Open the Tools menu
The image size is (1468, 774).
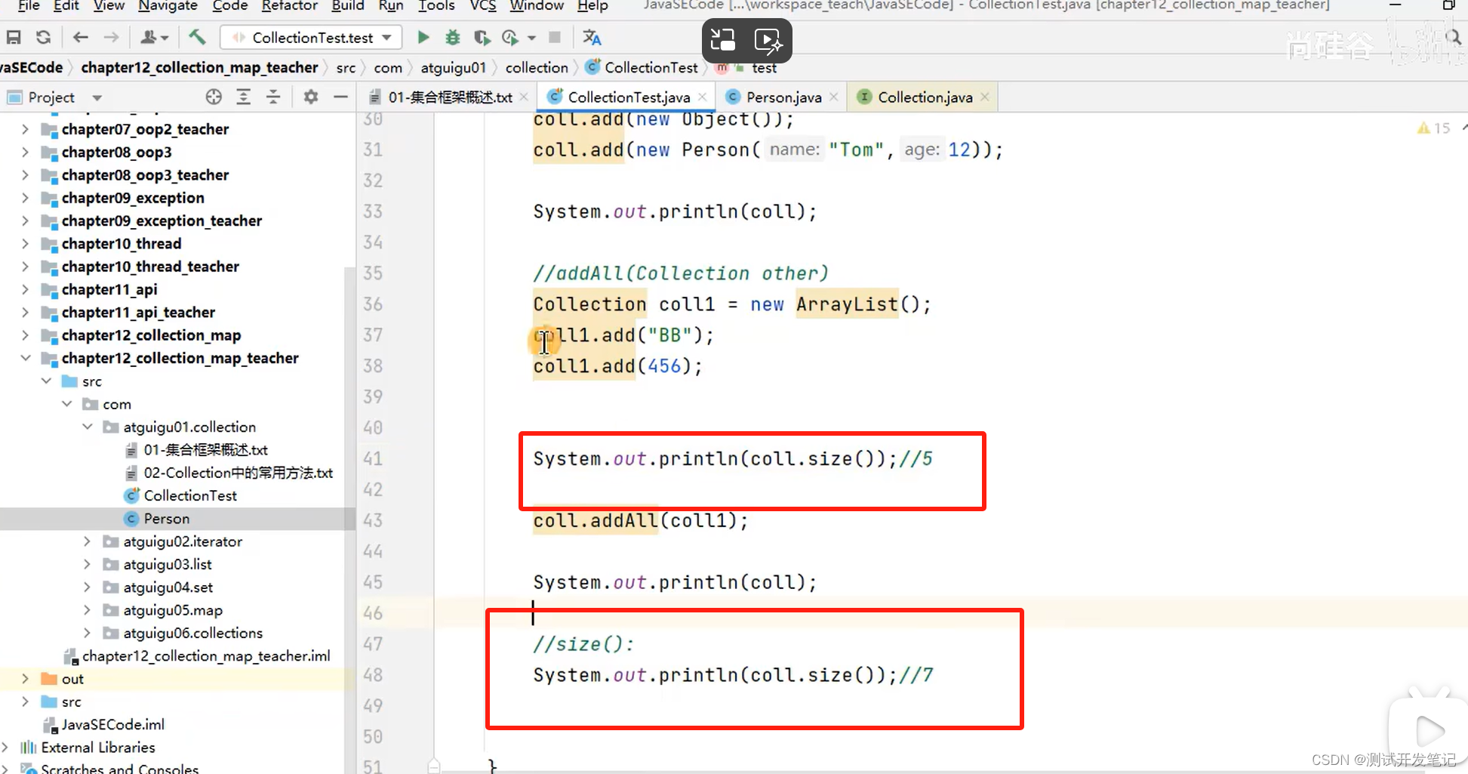click(436, 6)
